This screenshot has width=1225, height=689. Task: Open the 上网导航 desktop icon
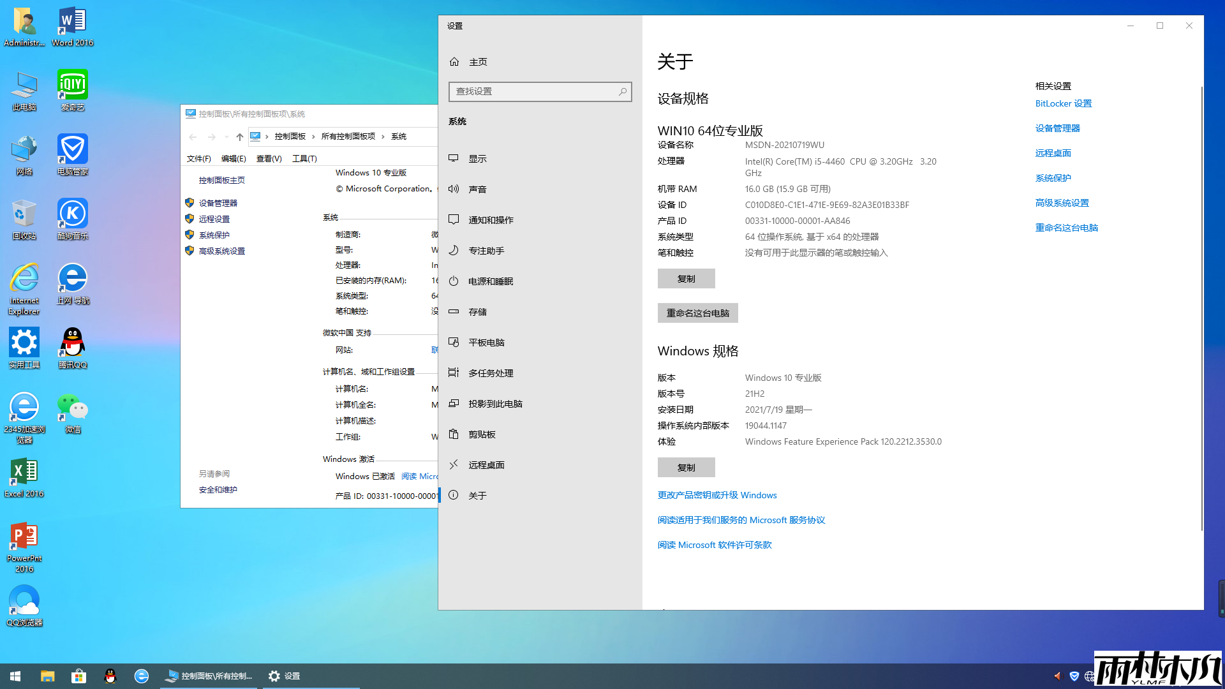click(72, 284)
